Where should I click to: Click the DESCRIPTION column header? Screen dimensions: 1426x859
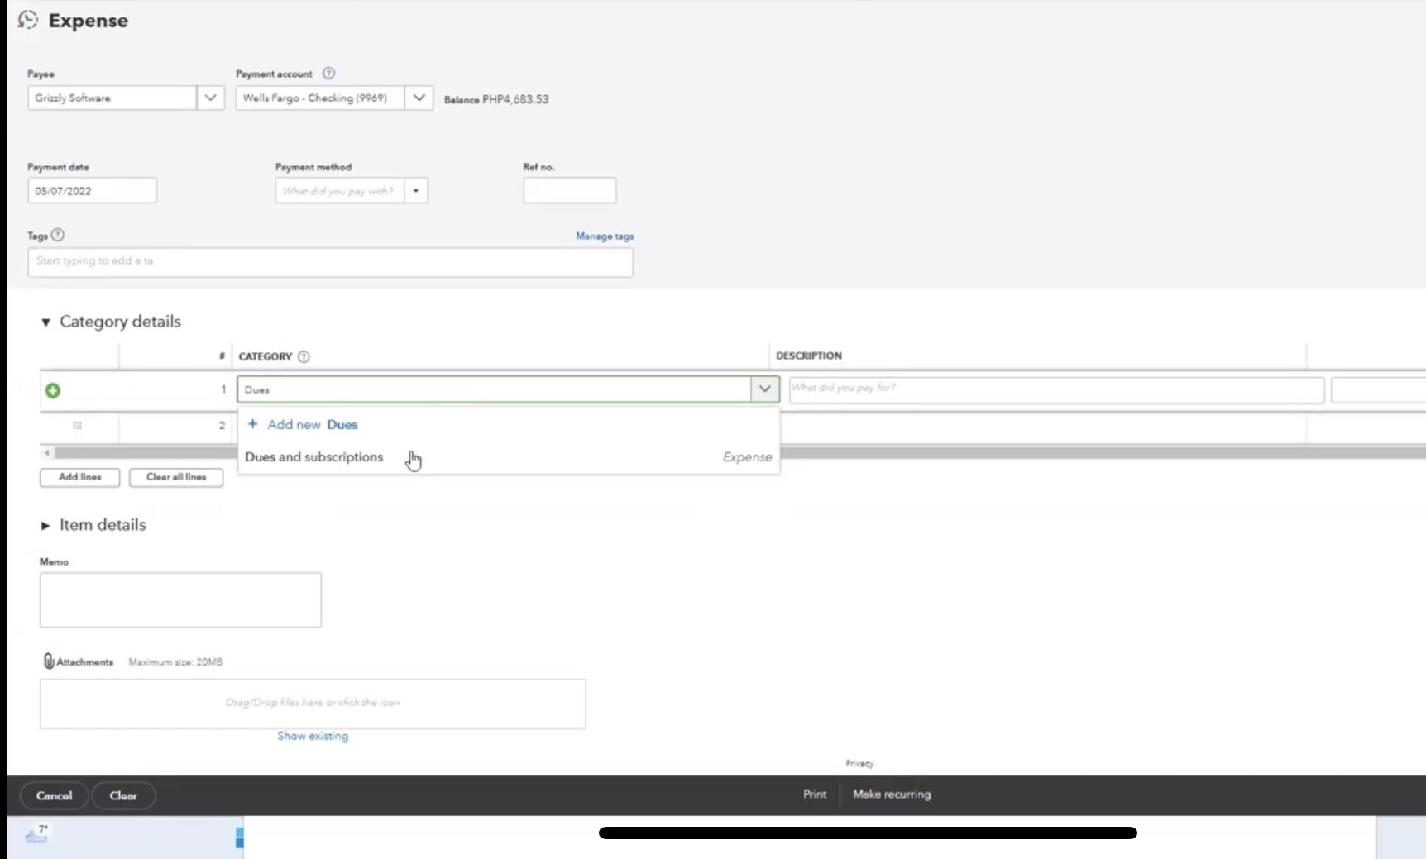pos(809,356)
